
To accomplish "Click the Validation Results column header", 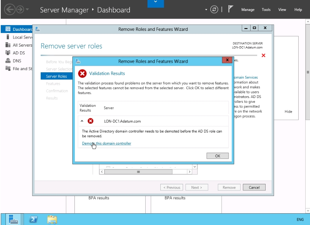I will pyautogui.click(x=88, y=108).
